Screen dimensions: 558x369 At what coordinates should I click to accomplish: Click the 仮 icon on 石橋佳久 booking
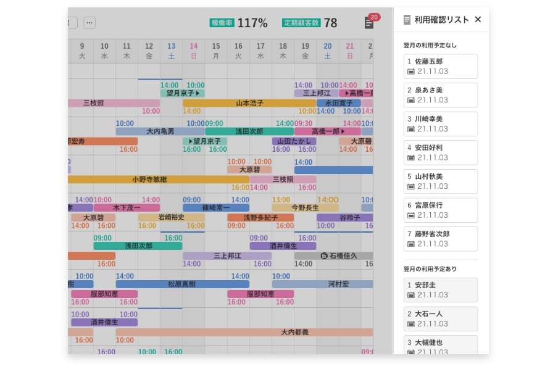click(x=324, y=256)
